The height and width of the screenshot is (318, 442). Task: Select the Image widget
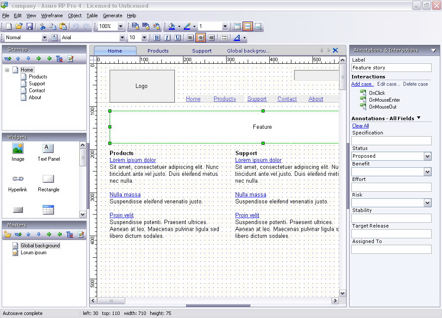click(18, 149)
